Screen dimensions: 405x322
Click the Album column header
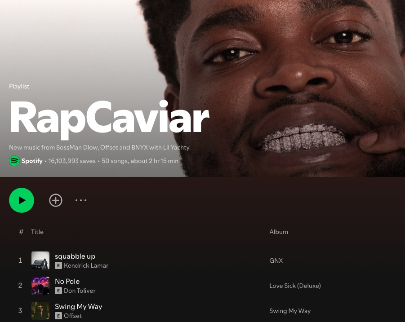click(278, 232)
